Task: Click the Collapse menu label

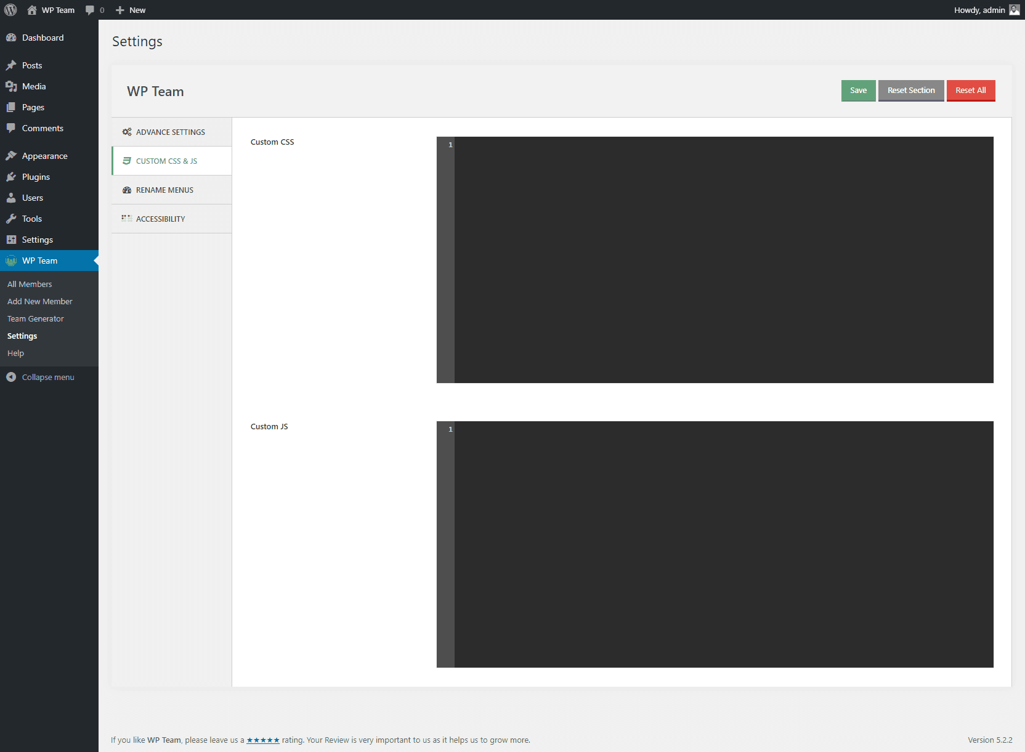Action: [x=48, y=377]
